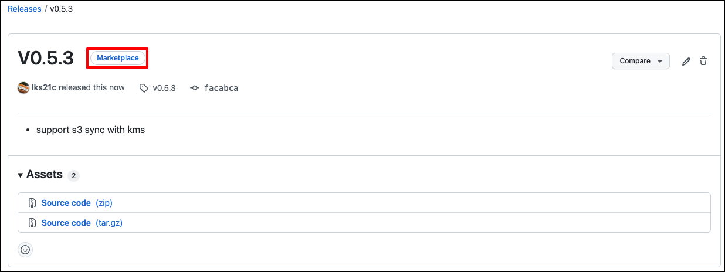Click the commit icon beside facabca

(x=195, y=88)
